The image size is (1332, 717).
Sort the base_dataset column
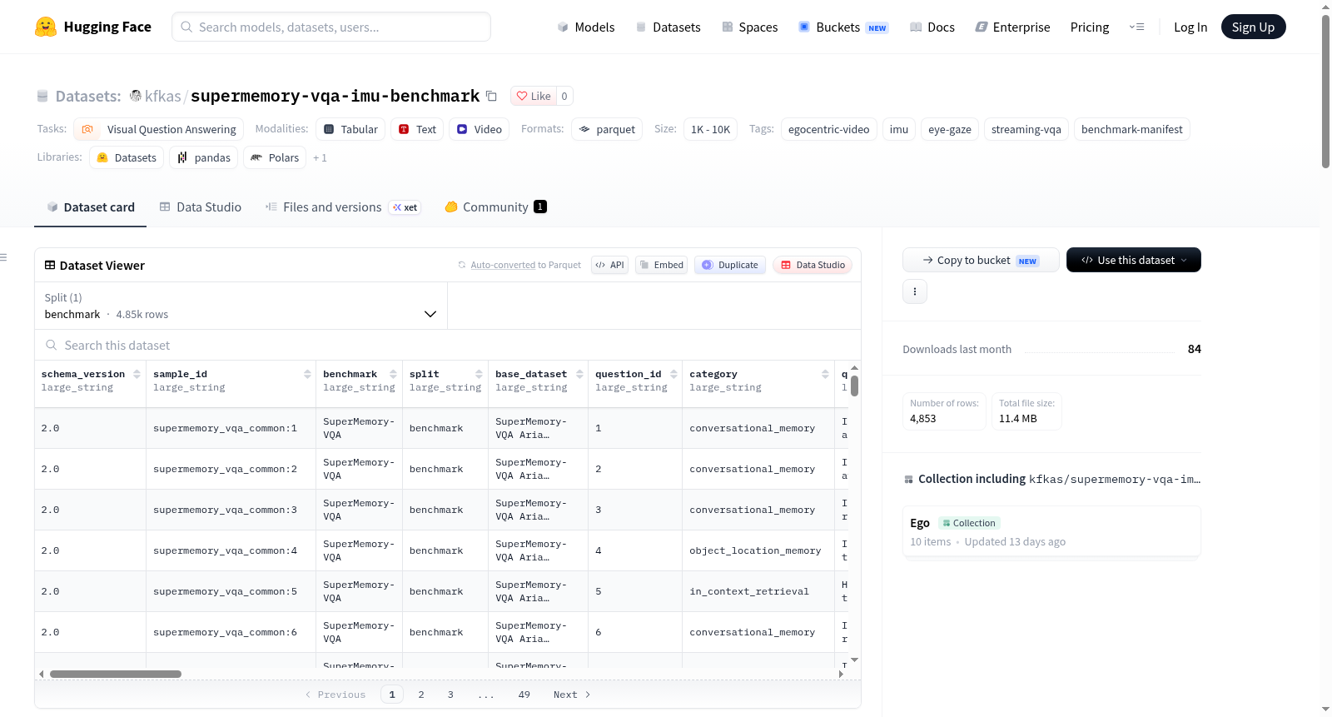tap(579, 375)
